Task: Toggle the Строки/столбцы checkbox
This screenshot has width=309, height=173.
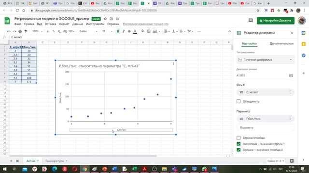Action: pyautogui.click(x=239, y=138)
